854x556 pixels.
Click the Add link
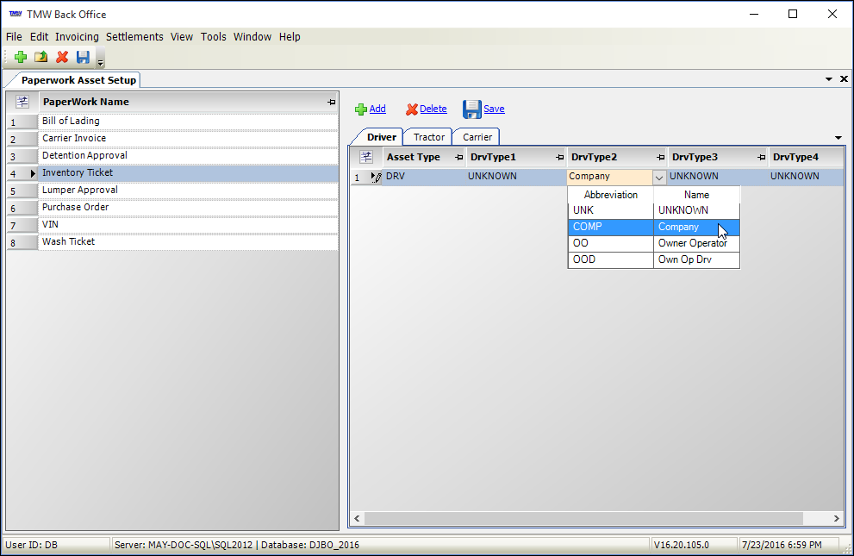point(377,109)
